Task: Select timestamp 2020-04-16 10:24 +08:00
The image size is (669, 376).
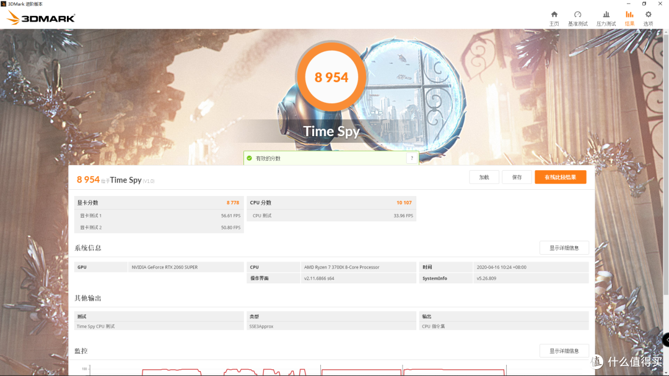Action: click(501, 267)
